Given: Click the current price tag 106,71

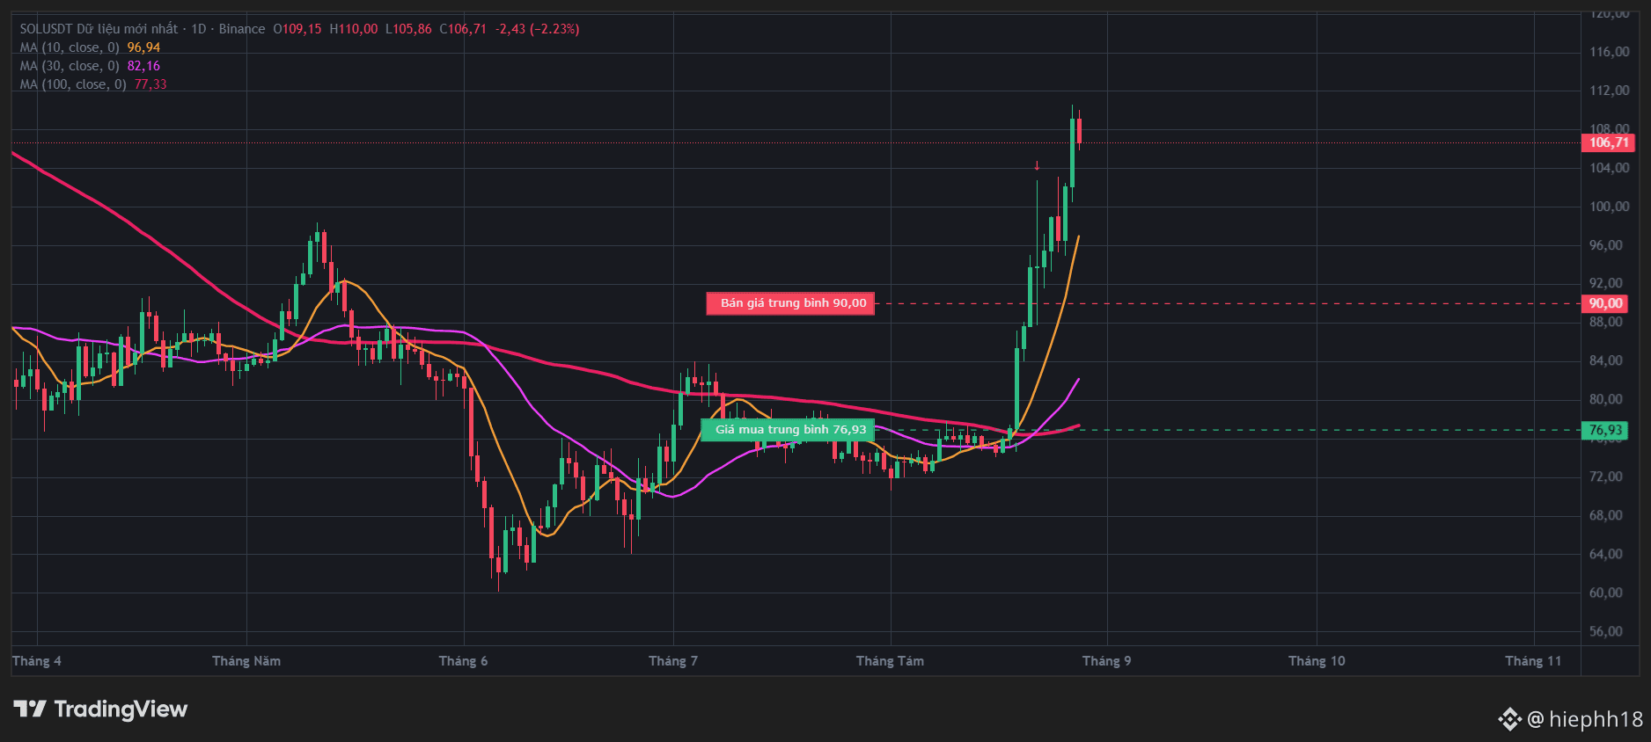Looking at the screenshot, I should 1608,142.
